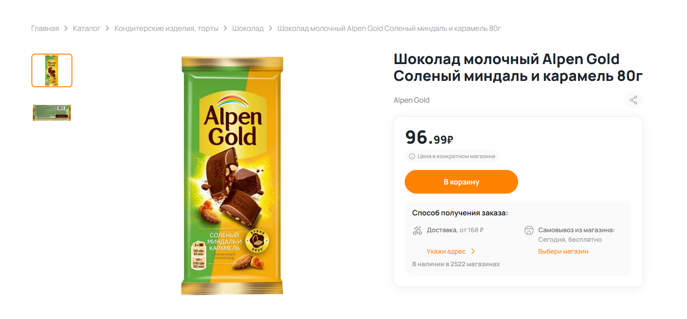Screen dimensions: 687x319
Task: Click the store pickup icon
Action: 529,230
